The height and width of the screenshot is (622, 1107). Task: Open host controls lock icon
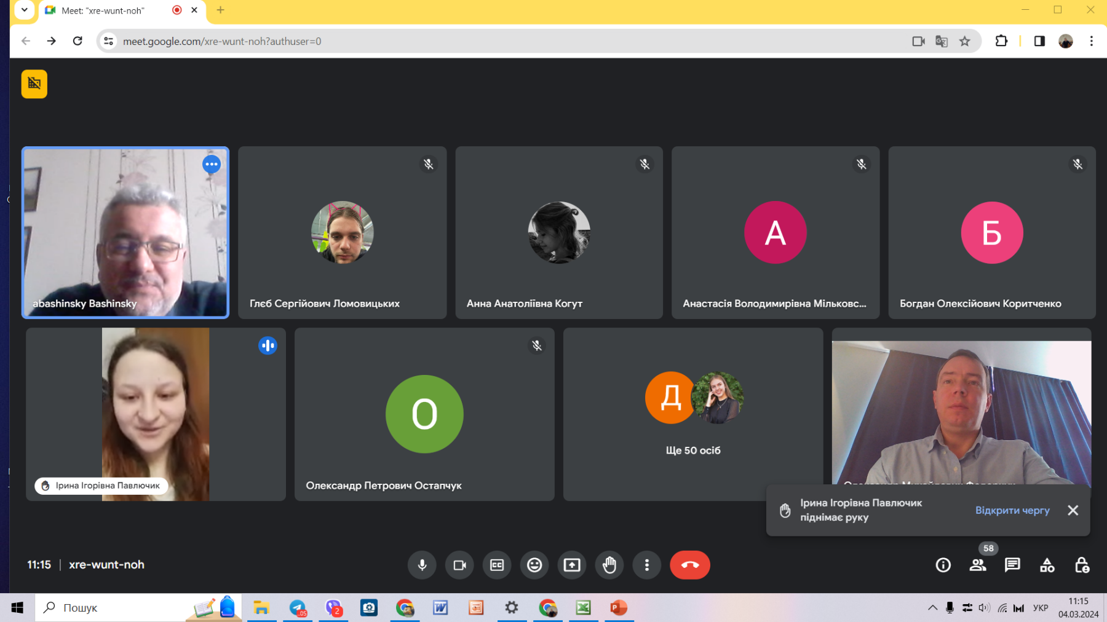click(1082, 565)
